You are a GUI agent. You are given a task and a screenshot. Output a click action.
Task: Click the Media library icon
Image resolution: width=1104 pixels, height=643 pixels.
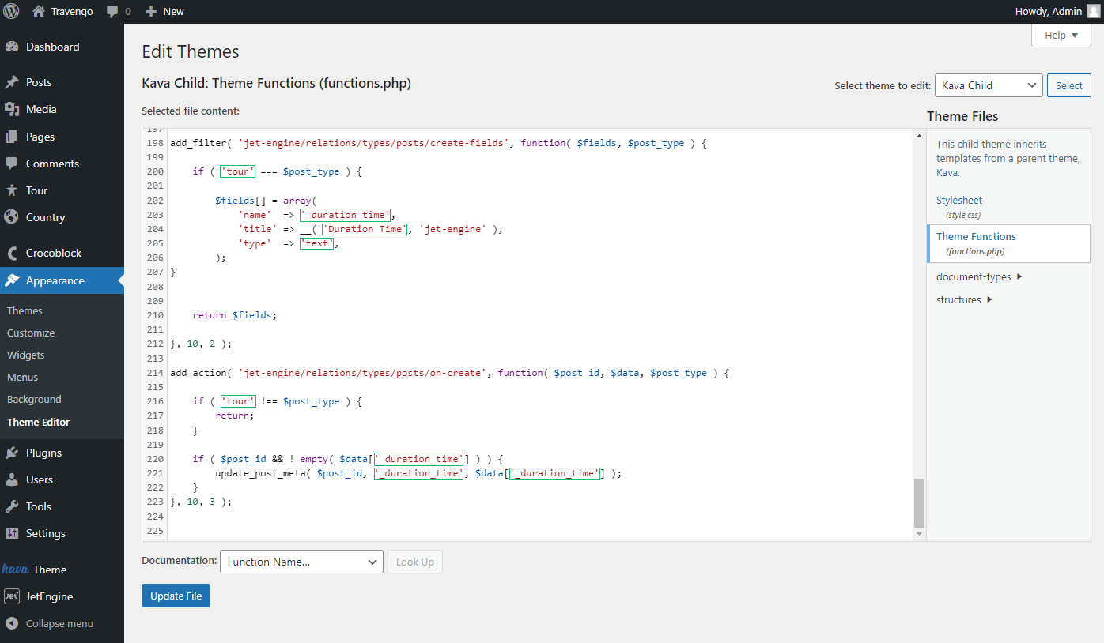(12, 109)
